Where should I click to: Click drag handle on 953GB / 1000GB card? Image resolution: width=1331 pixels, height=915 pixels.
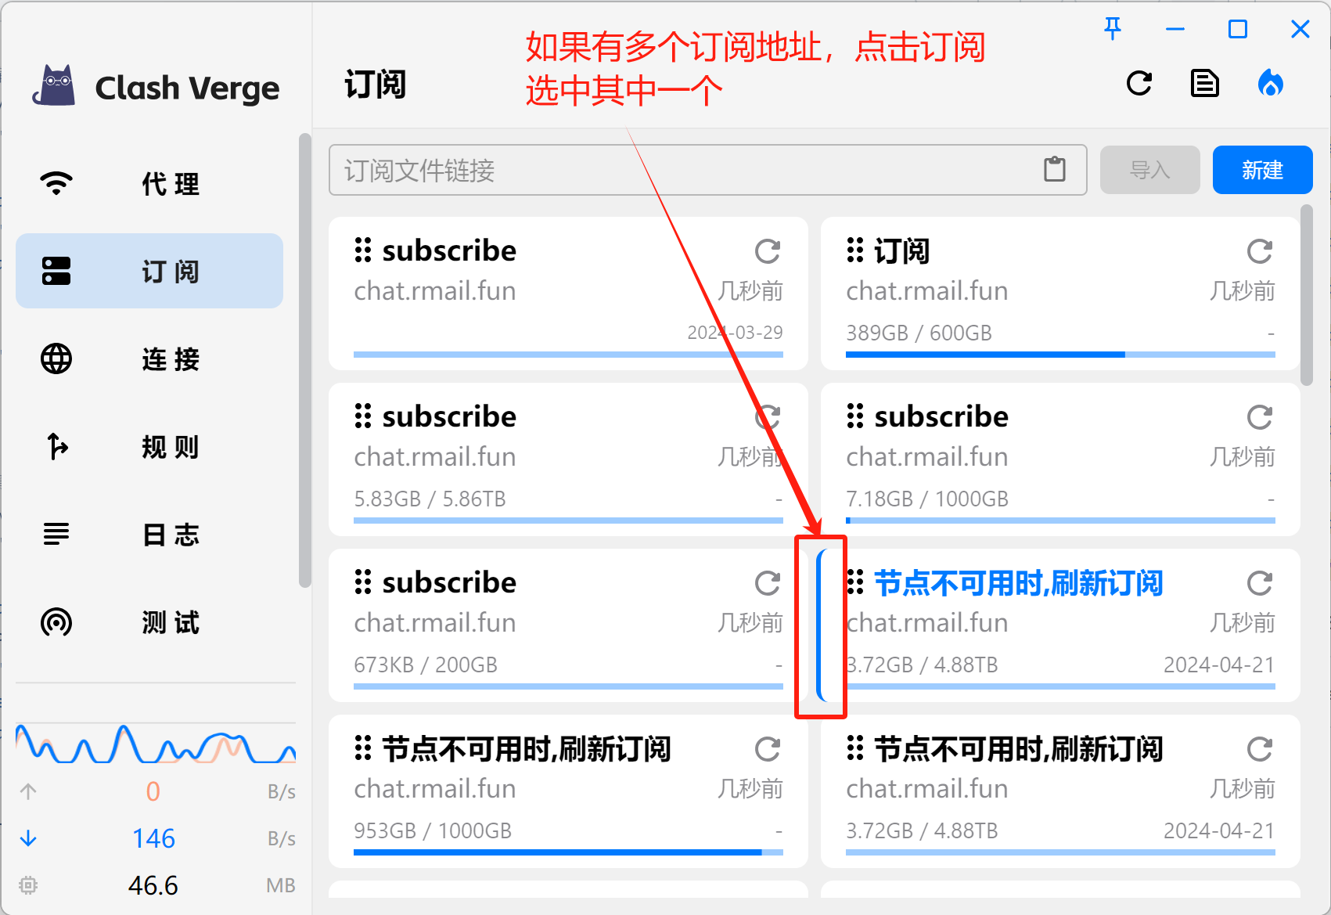pos(363,748)
